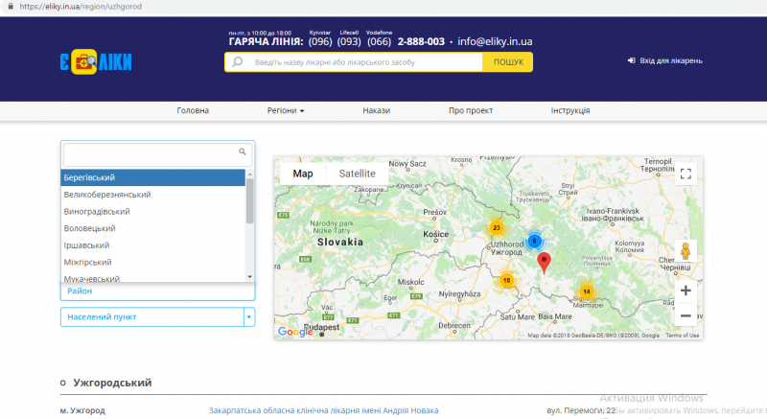Viewport: 767px width, 419px height.
Task: Click the Street View pegman icon
Action: [x=685, y=251]
